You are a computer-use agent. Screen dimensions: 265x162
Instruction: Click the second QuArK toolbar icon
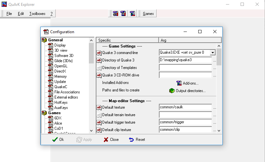[x=123, y=14]
